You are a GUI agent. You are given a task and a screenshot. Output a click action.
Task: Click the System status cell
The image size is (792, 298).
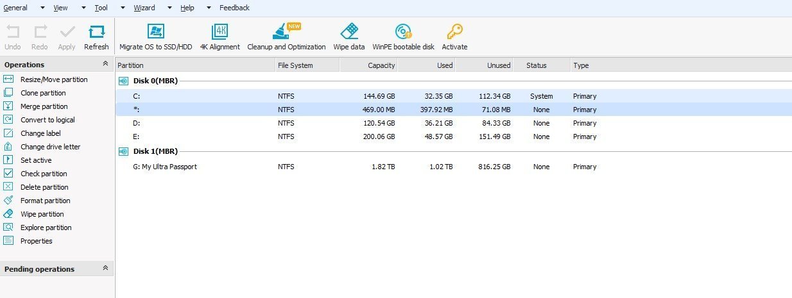pos(542,96)
